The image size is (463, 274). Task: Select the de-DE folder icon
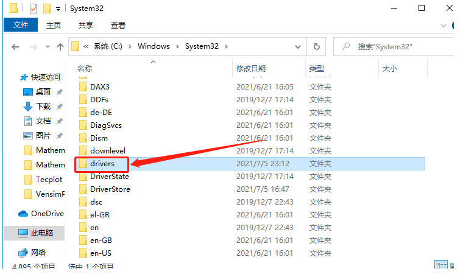(83, 113)
